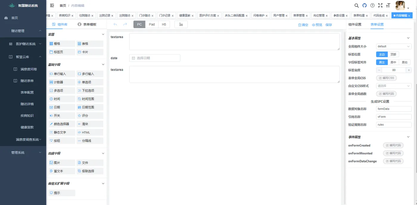Toggle sidebar collapse hamburger icon
The height and width of the screenshot is (205, 417).
(52, 5)
